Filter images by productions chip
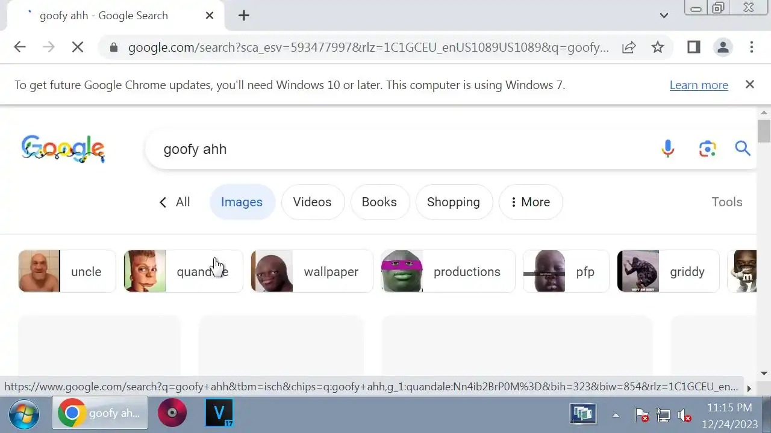 (x=448, y=271)
